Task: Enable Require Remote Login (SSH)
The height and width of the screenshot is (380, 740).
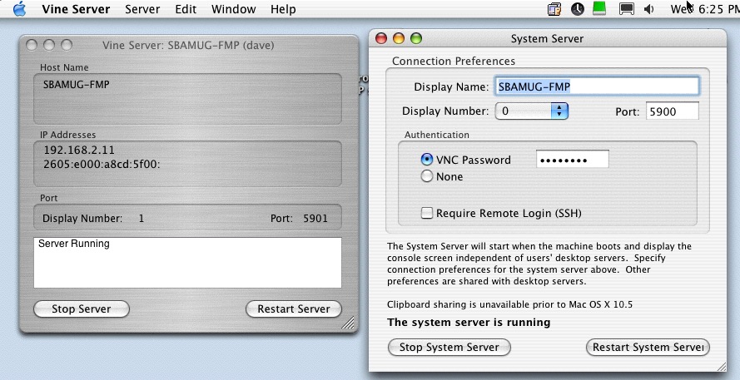Action: 427,213
